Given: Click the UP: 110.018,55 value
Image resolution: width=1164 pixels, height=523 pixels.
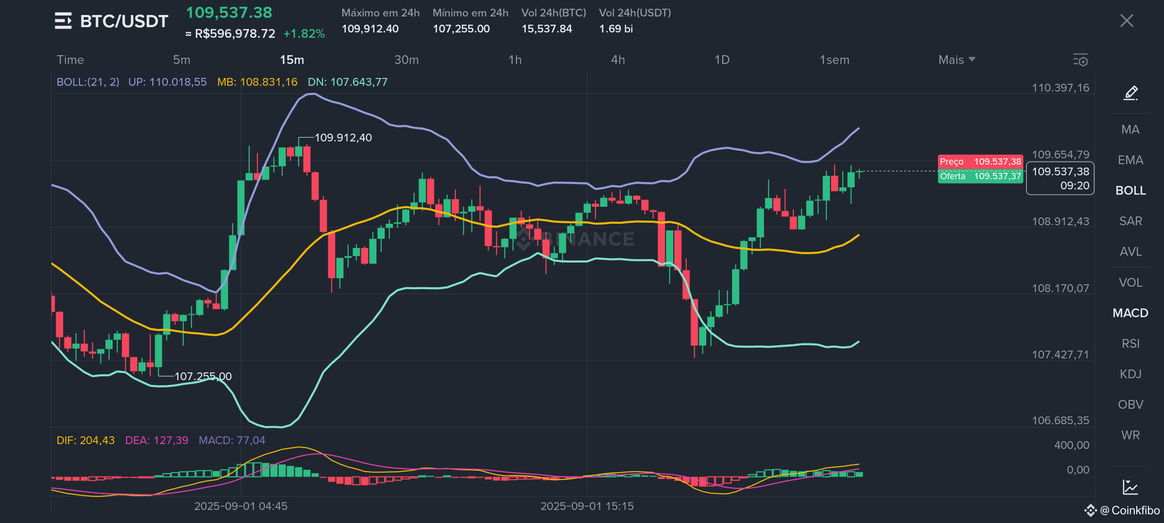Looking at the screenshot, I should pos(167,82).
